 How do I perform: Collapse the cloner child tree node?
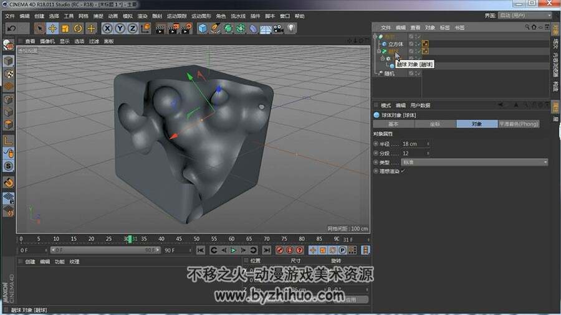[x=383, y=59]
